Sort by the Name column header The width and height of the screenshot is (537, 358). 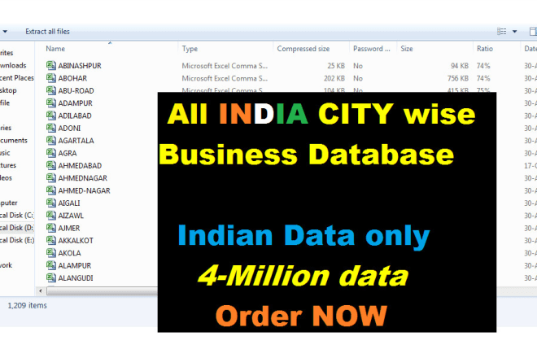[x=55, y=49]
